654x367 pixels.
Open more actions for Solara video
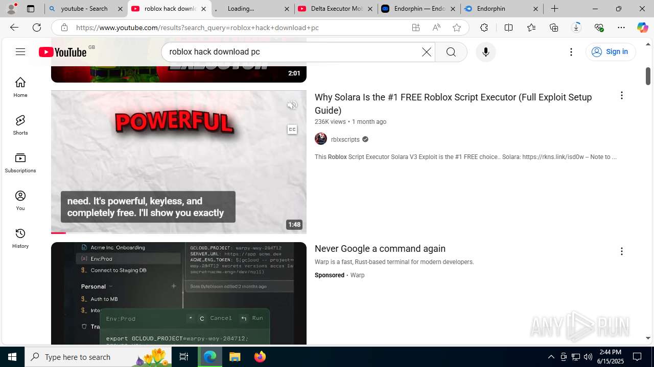pyautogui.click(x=621, y=95)
